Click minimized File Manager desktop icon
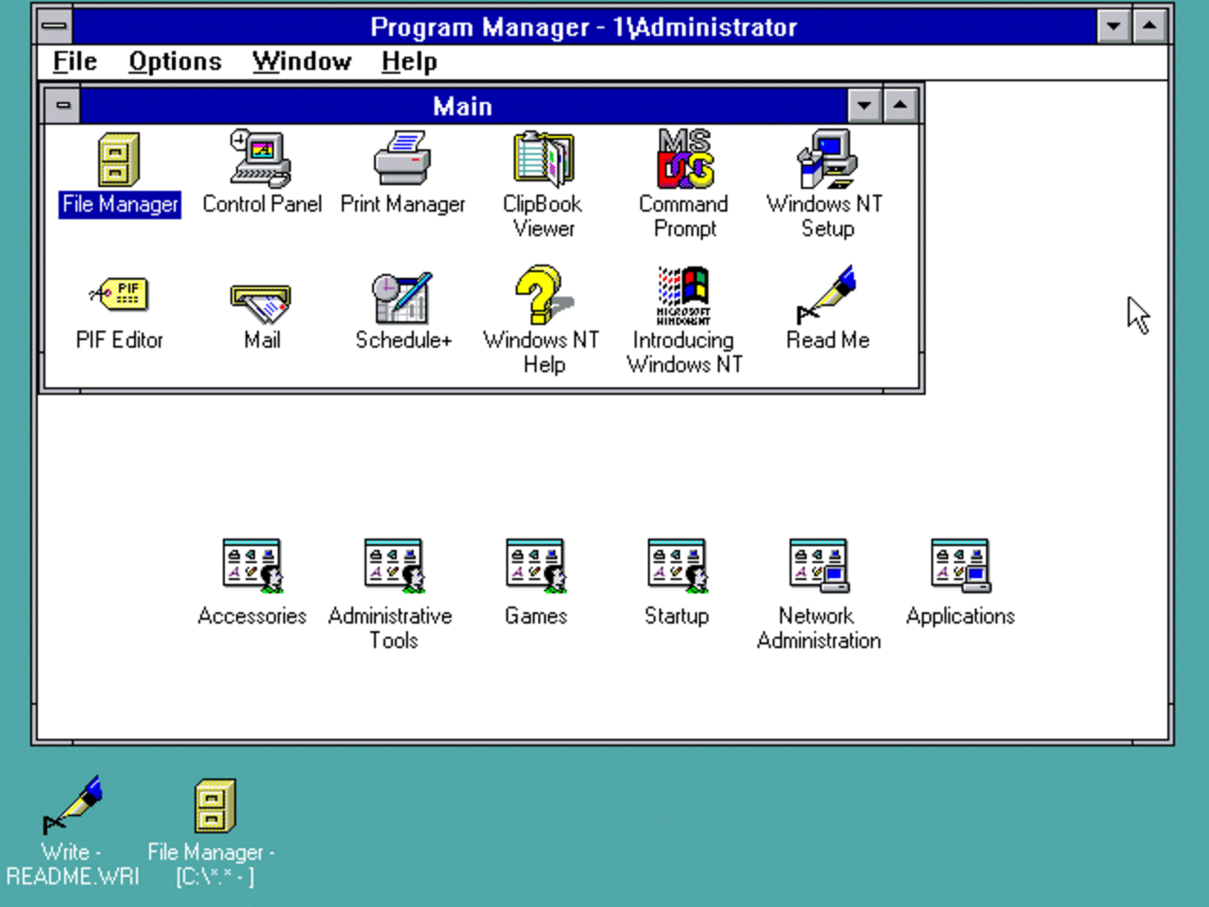The height and width of the screenshot is (907, 1209). coord(214,806)
